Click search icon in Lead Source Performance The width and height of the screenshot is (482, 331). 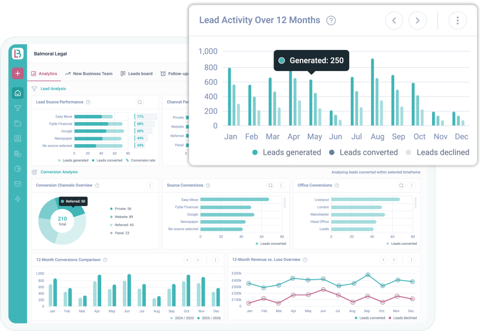[x=140, y=102]
